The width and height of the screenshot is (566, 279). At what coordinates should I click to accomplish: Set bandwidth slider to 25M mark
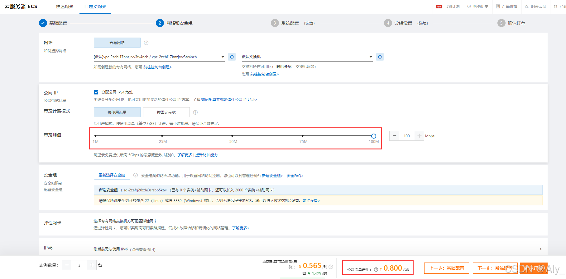point(162,136)
